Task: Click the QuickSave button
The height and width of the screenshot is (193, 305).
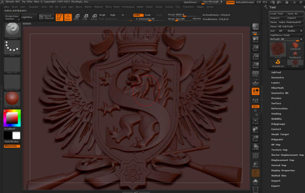Action: (x=190, y=2)
